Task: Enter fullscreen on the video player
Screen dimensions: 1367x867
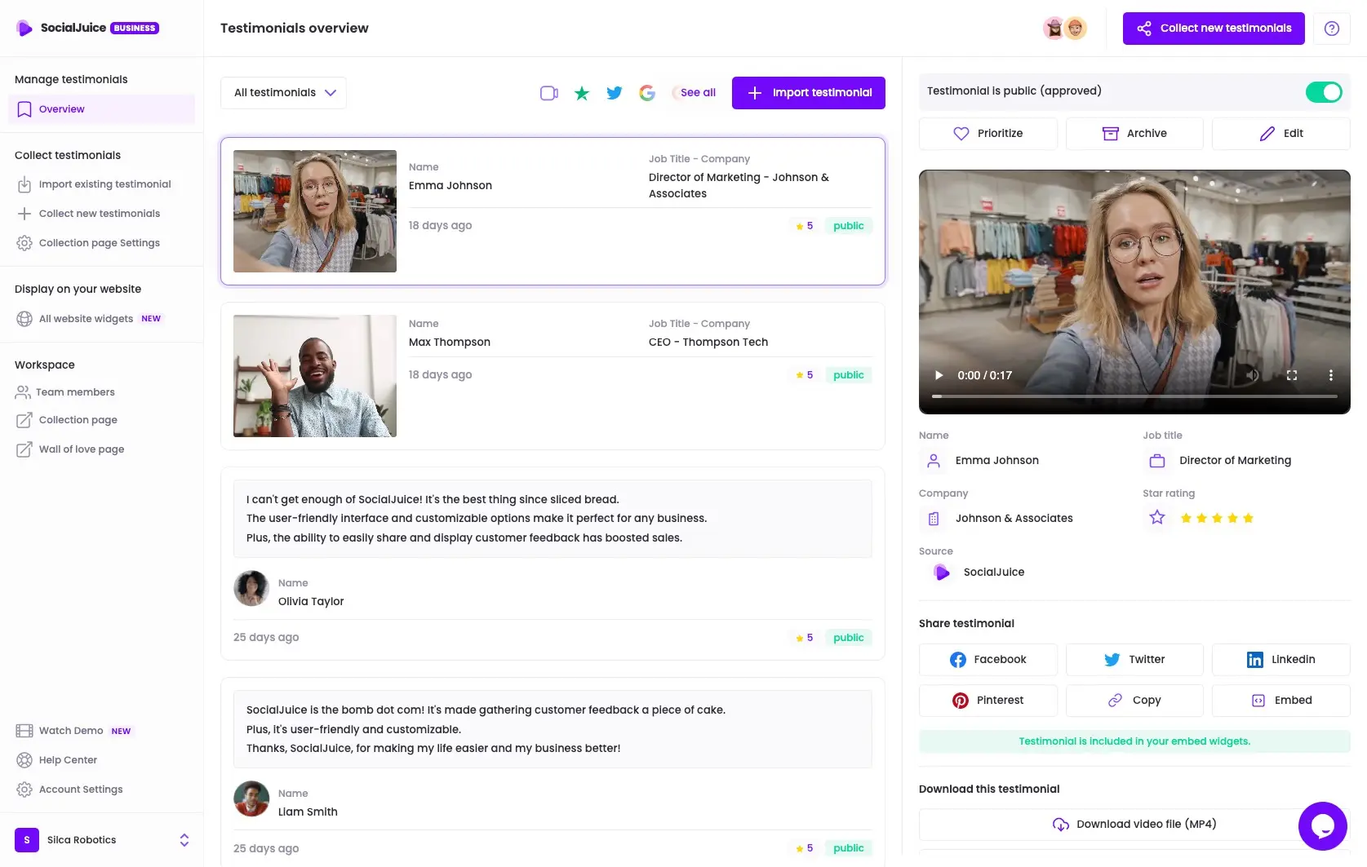Action: (1292, 375)
